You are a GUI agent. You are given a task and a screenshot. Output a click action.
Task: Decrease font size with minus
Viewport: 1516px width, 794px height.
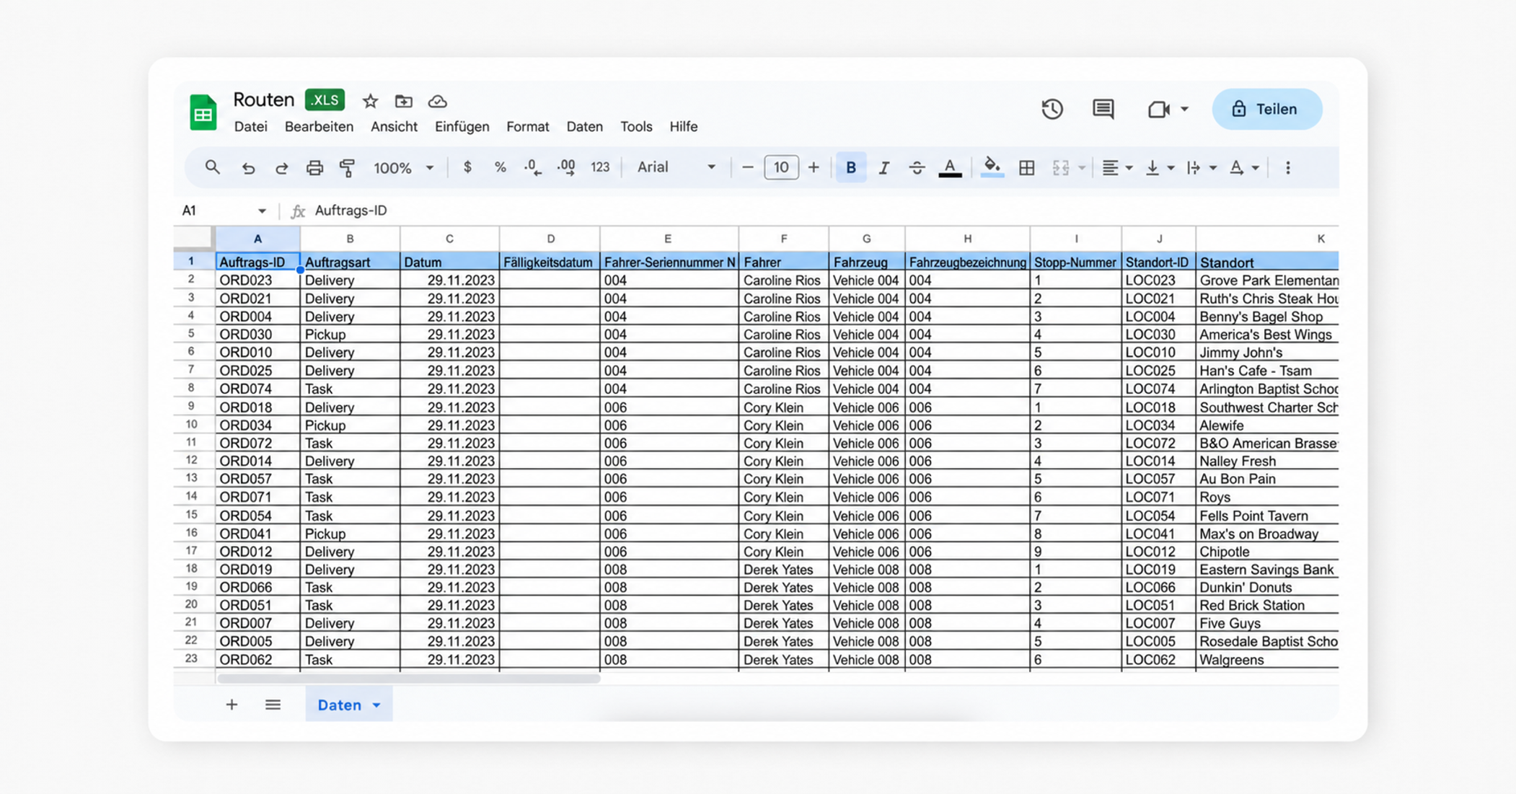[747, 167]
